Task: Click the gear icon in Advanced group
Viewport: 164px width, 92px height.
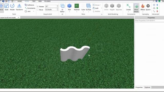Action: click(x=154, y=5)
